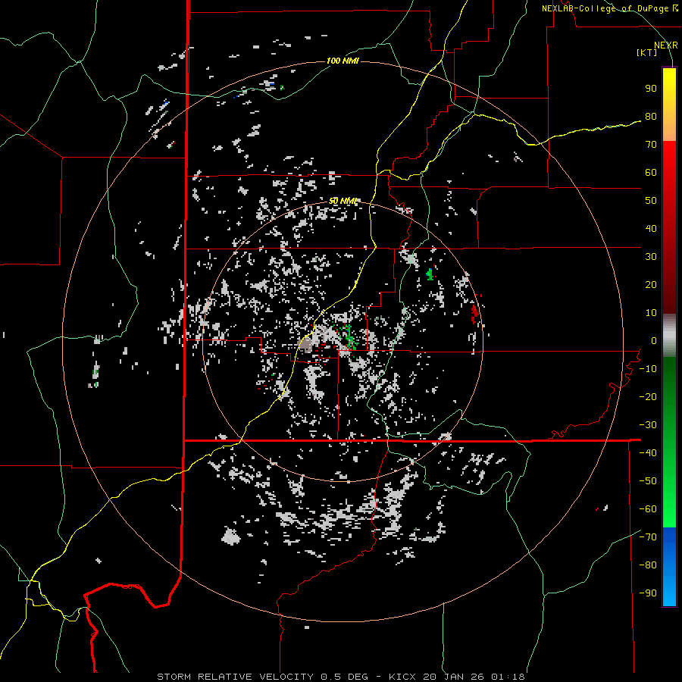Click the 01:18 time stamp

tap(508, 677)
